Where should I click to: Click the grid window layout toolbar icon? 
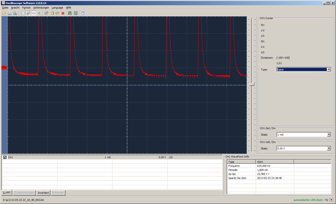pyautogui.click(x=28, y=13)
